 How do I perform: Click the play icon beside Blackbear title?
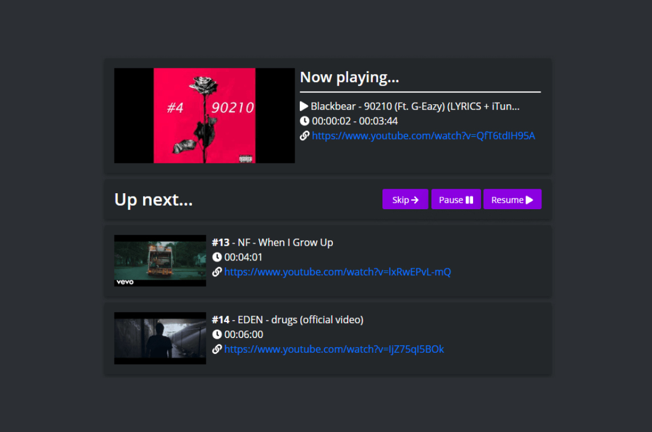304,107
